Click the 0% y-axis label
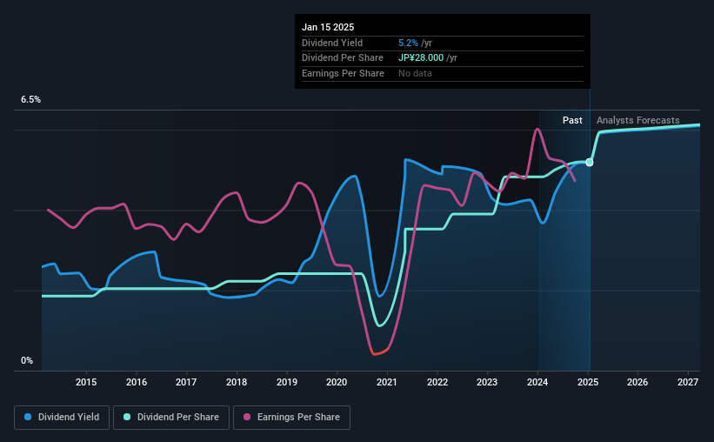 27,360
